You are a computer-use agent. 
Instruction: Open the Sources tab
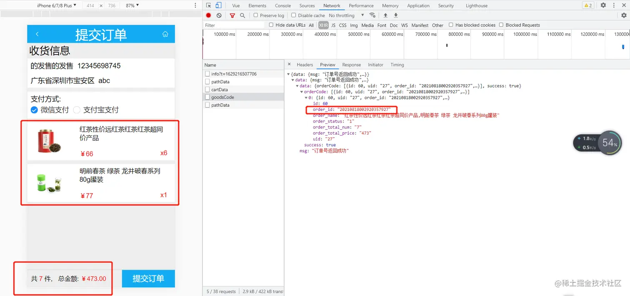coord(307,5)
